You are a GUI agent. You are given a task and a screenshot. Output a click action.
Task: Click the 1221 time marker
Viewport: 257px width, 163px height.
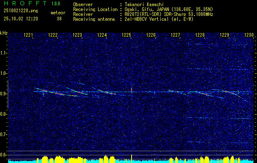28,35
